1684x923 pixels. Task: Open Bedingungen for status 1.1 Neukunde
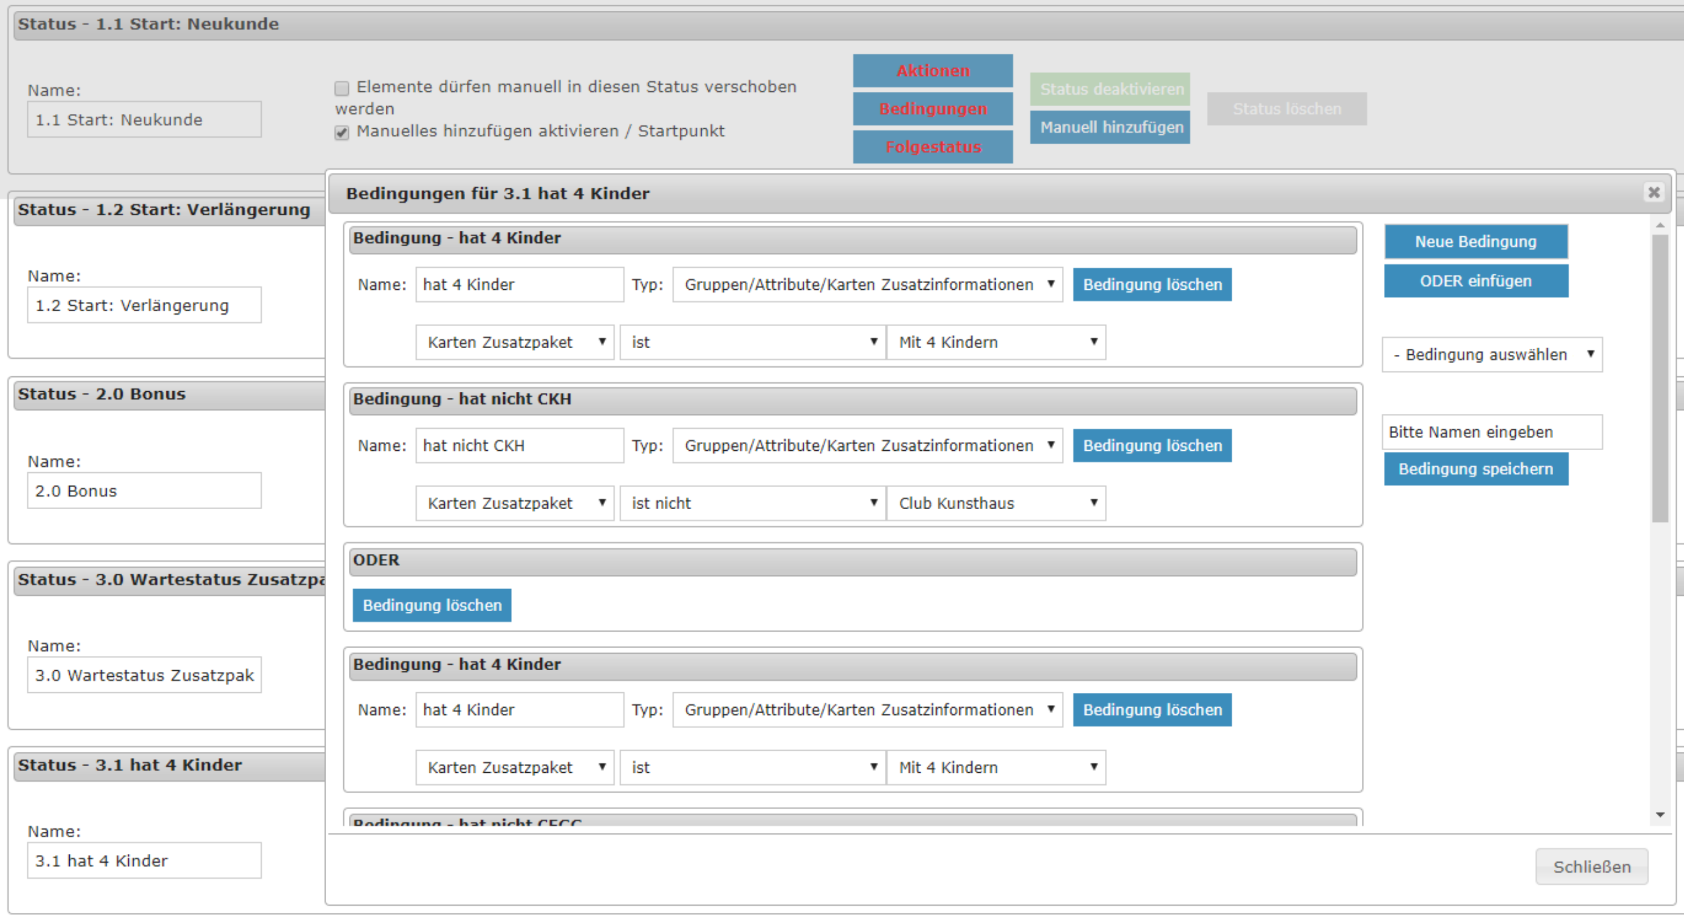(933, 109)
